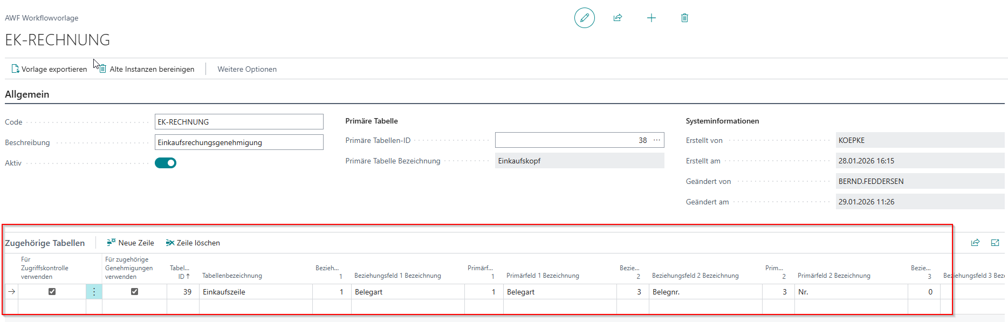Expand the Weitere Optionen menu

(x=247, y=69)
